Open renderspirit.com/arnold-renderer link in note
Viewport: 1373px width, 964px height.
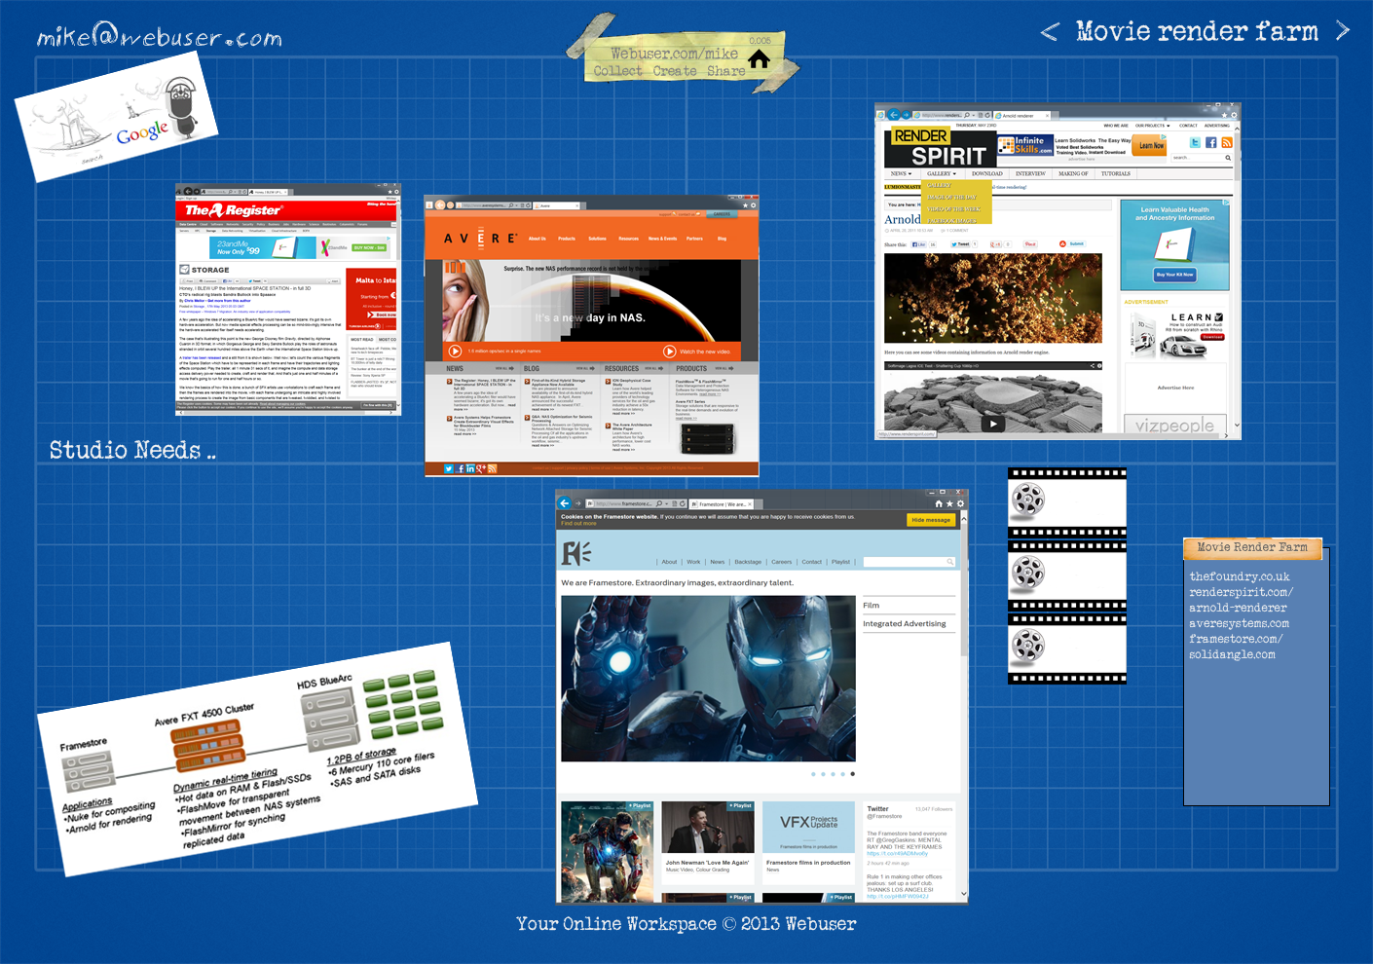point(1242,600)
